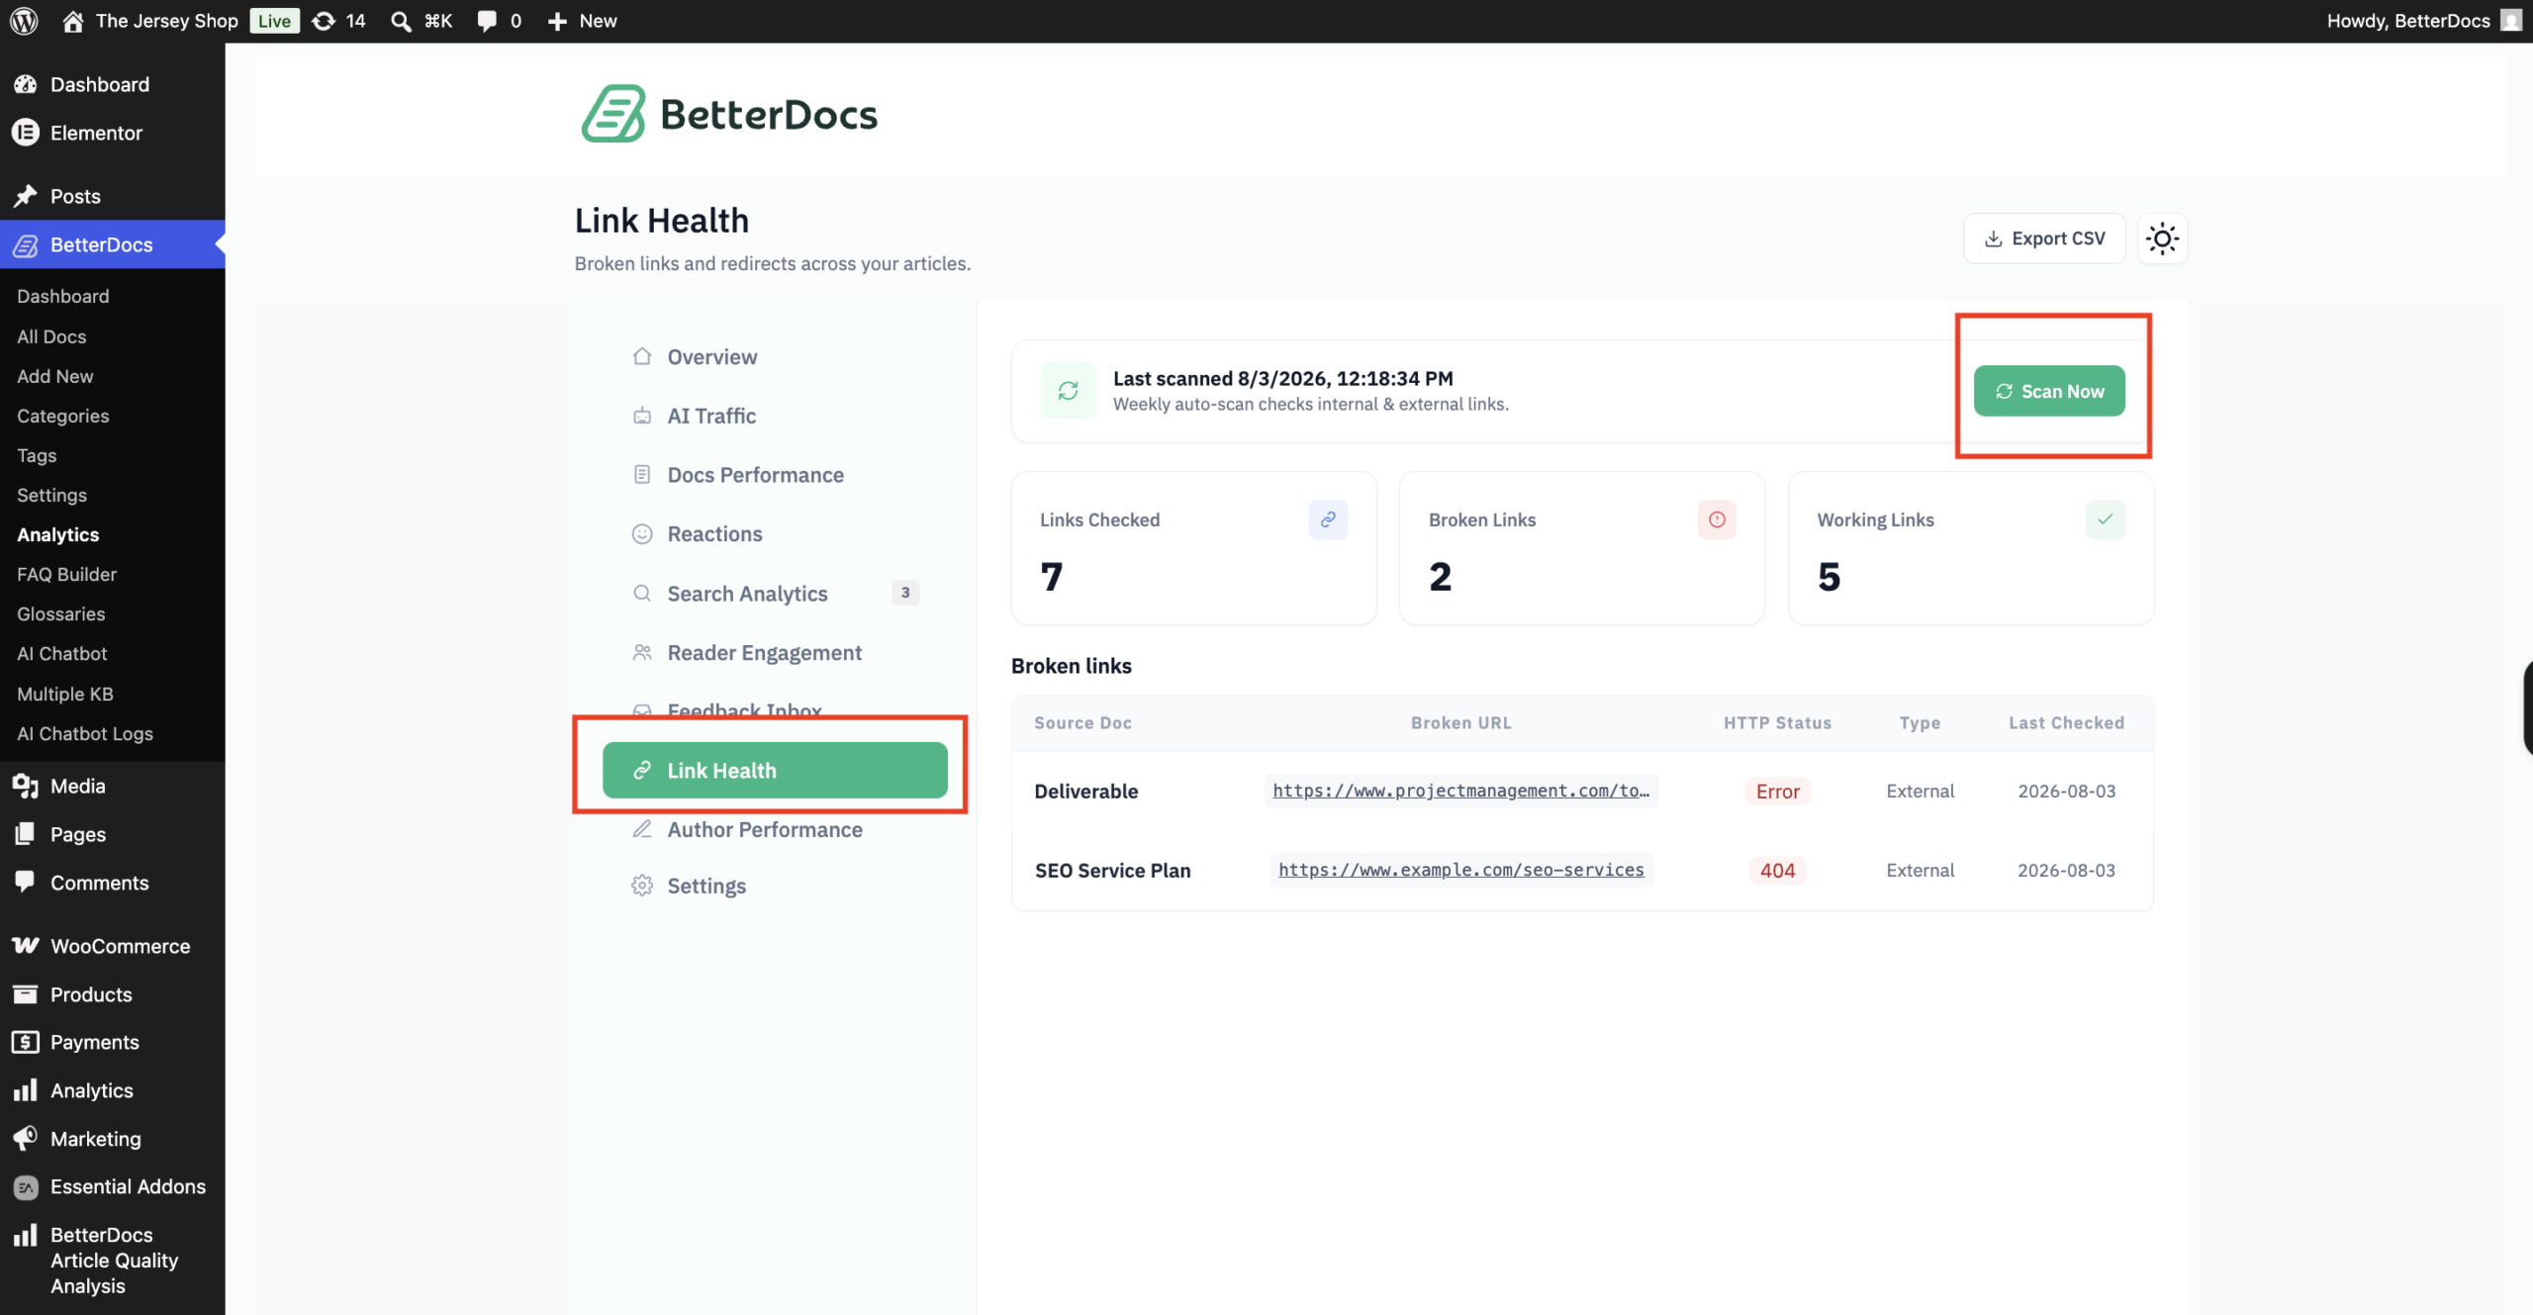2533x1315 pixels.
Task: Open All Docs submenu
Action: coord(51,336)
